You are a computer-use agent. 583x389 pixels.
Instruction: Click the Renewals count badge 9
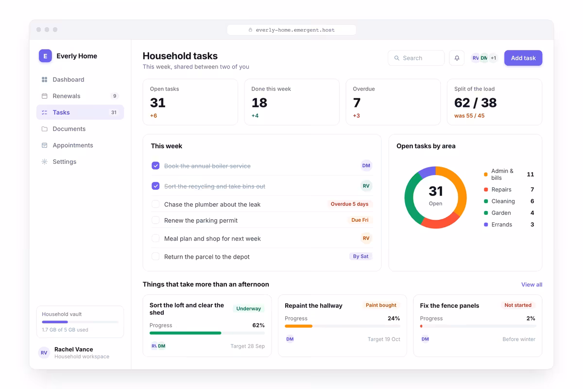tap(114, 96)
